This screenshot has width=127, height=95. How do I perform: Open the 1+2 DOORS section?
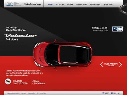60,4
